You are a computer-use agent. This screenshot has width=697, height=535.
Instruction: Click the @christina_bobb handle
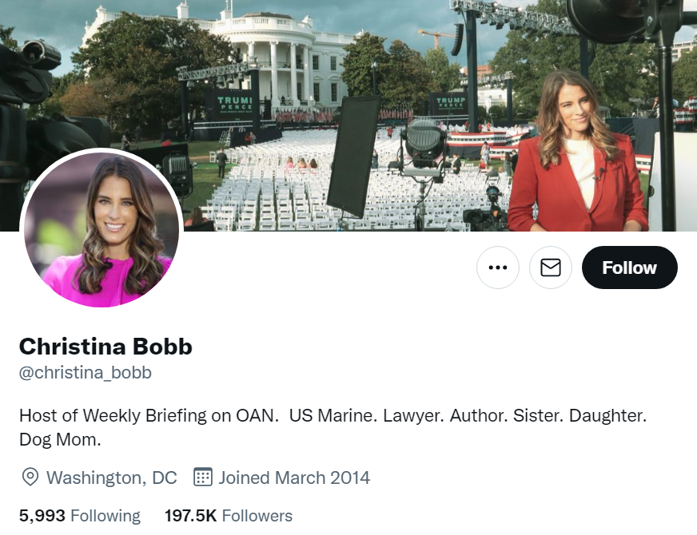(86, 372)
